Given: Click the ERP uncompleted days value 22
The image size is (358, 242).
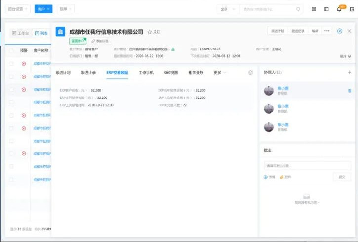Looking at the screenshot, I should point(185,105).
